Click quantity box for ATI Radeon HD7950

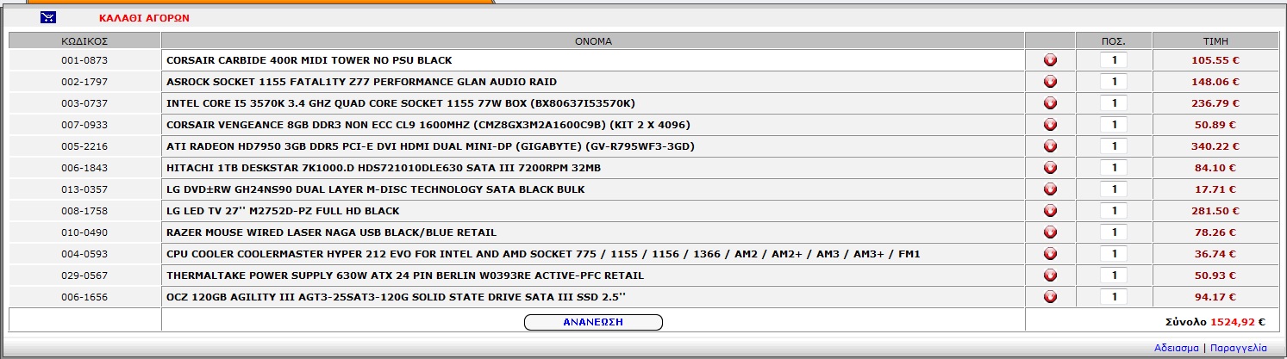1114,146
